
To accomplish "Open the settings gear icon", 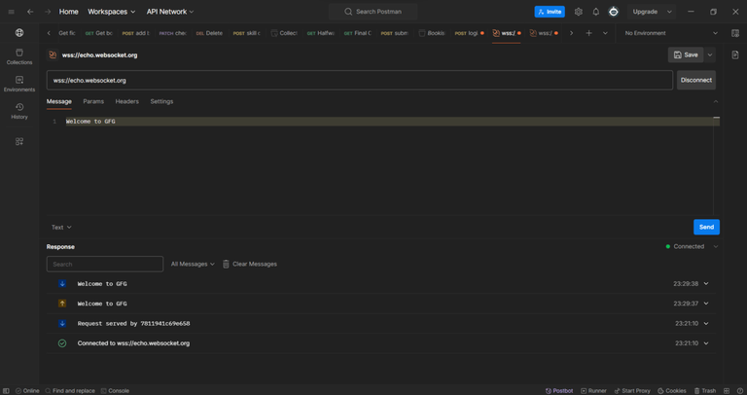I will (578, 12).
